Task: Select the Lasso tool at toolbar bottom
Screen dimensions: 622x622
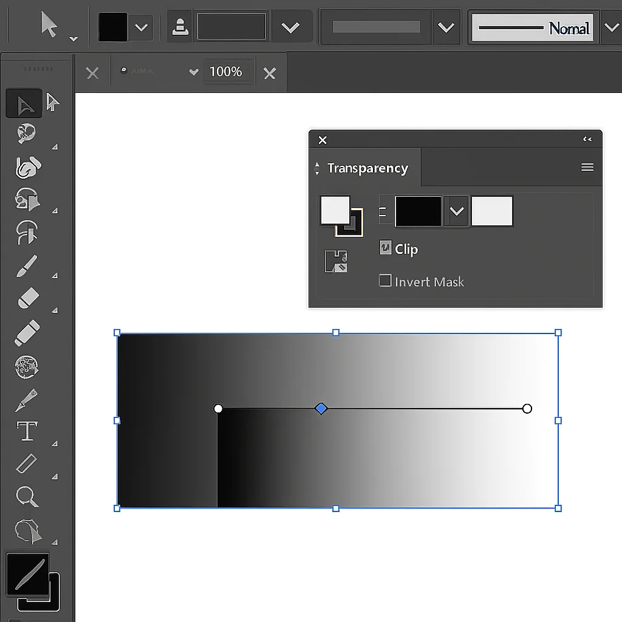Action: pyautogui.click(x=28, y=530)
